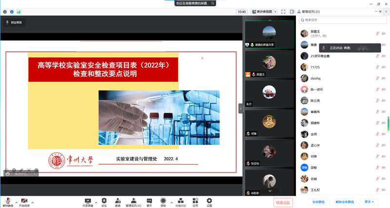This screenshot has width=390, height=208.
Task: Open the 设置 settings gear
Action: (209, 202)
